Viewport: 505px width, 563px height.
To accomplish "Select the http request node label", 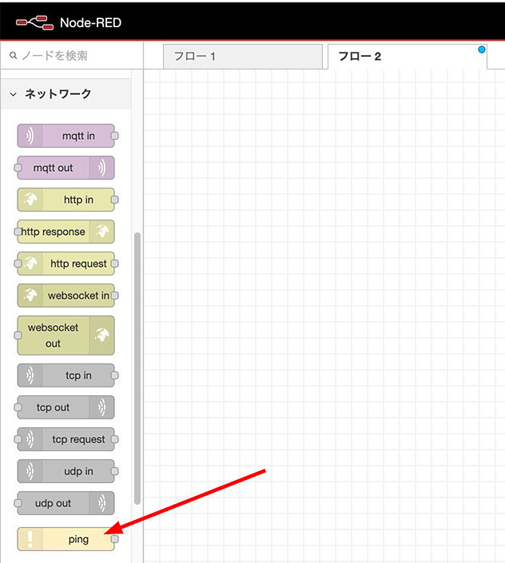I will tap(78, 264).
